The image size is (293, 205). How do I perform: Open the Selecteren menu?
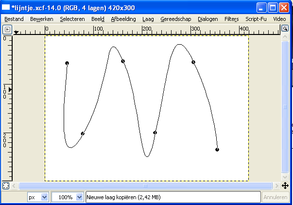click(x=72, y=19)
